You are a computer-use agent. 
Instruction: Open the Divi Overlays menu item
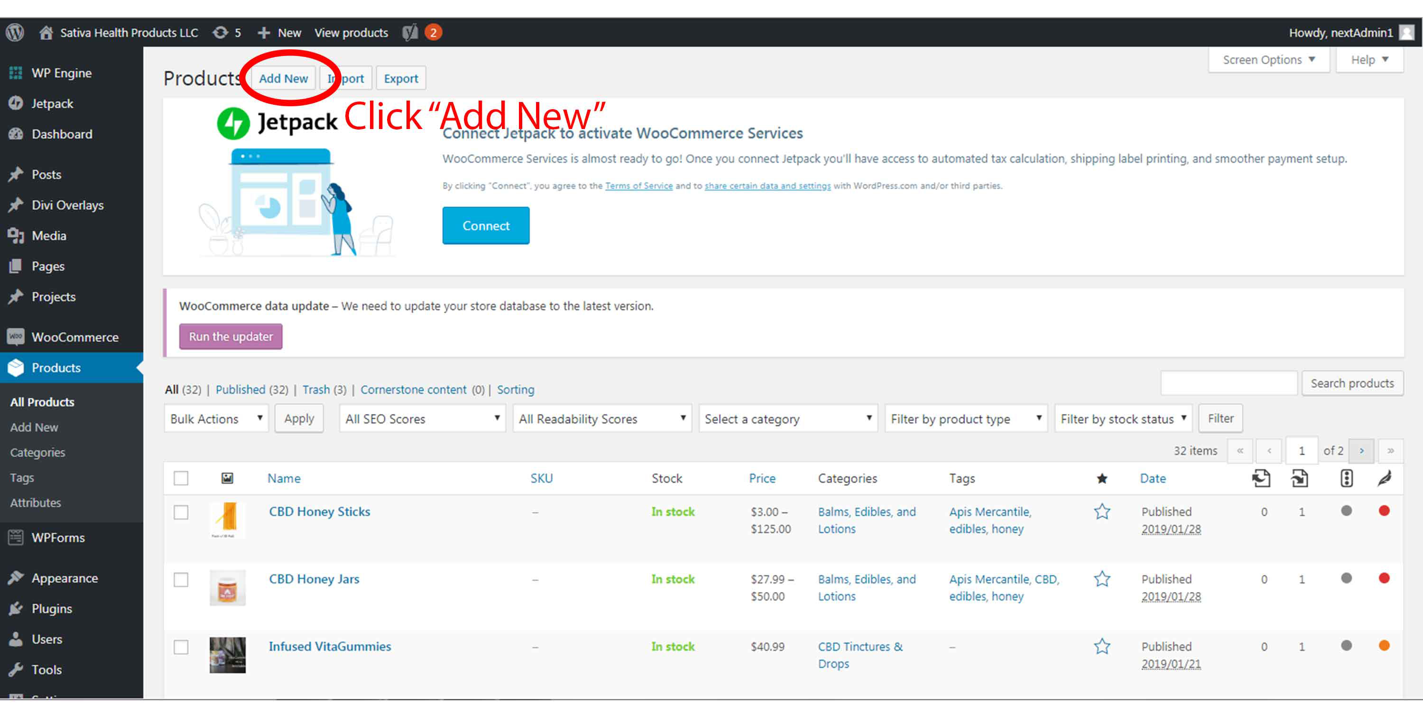(68, 205)
